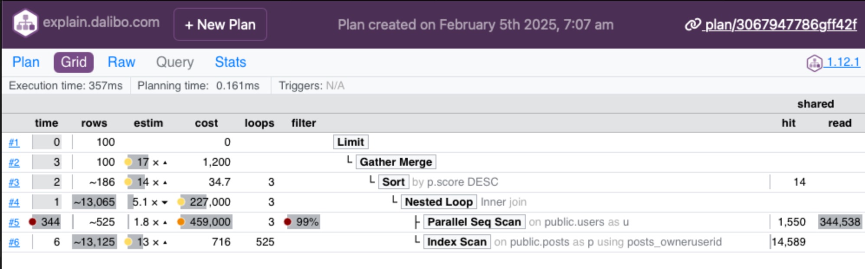Switch to the Plan tab

point(26,62)
